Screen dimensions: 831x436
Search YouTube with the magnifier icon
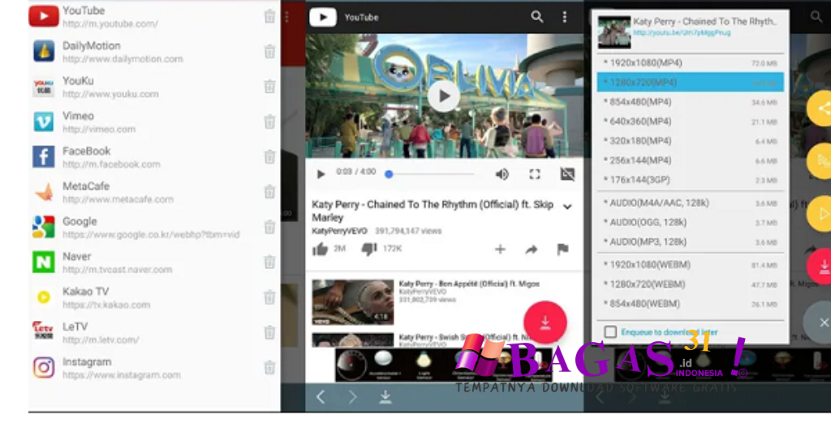(537, 17)
